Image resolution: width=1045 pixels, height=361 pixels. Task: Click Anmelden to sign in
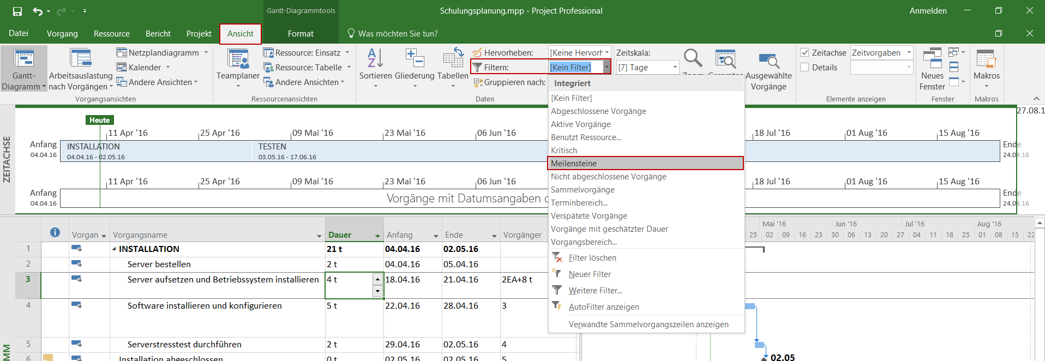coord(928,11)
